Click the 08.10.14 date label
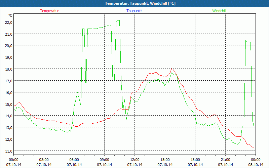The width and height of the screenshot is (269, 168). click(256, 165)
